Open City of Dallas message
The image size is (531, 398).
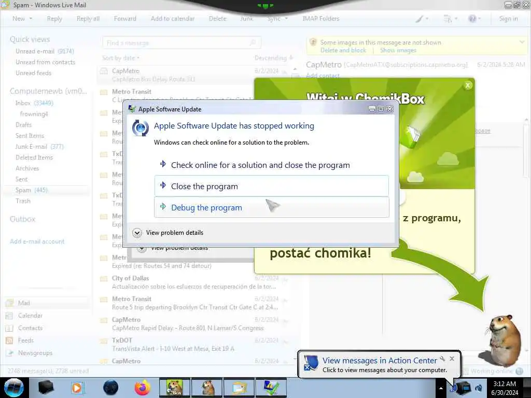tap(195, 282)
